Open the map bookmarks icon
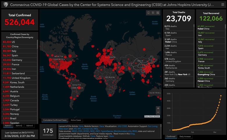The width and height of the screenshot is (227, 140). 148,13
